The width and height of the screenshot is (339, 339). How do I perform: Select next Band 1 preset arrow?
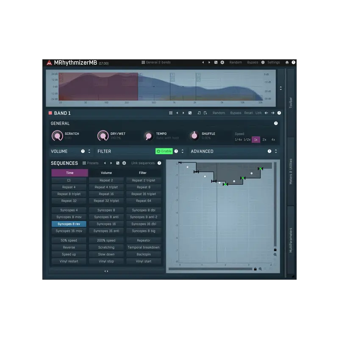(183, 113)
